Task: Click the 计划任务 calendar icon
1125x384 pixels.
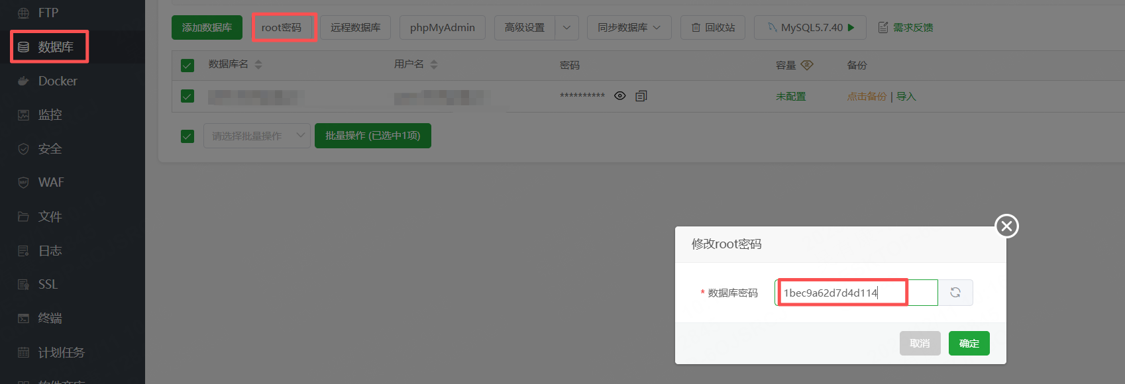Action: [x=23, y=352]
